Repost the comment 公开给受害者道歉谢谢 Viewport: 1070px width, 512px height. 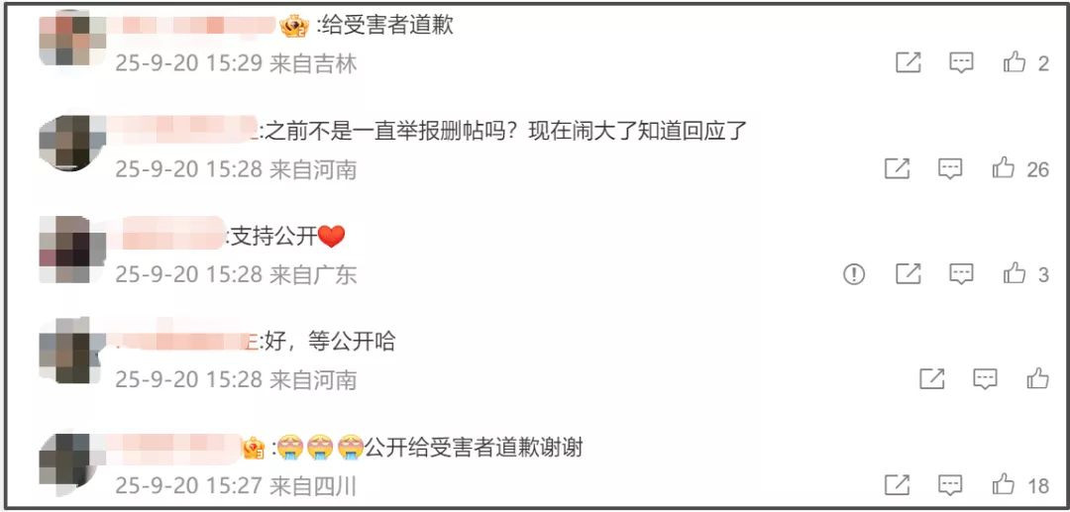[x=898, y=484]
